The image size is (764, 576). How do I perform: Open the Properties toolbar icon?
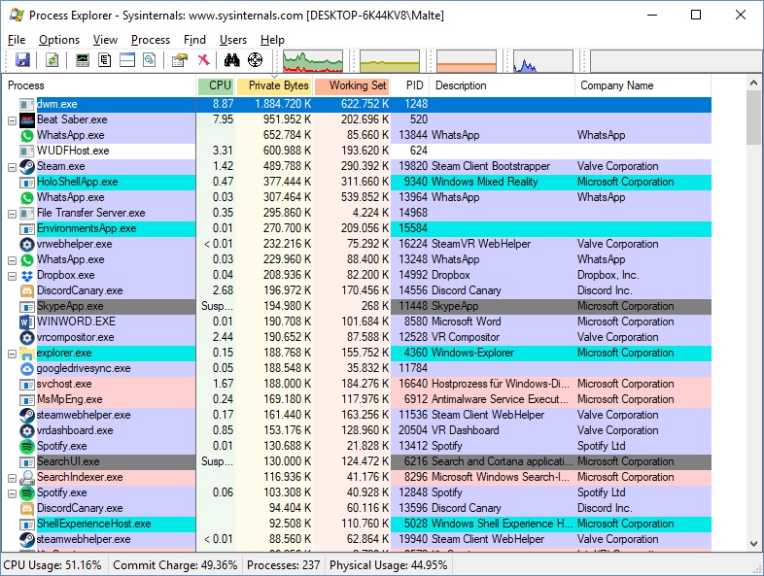[179, 60]
